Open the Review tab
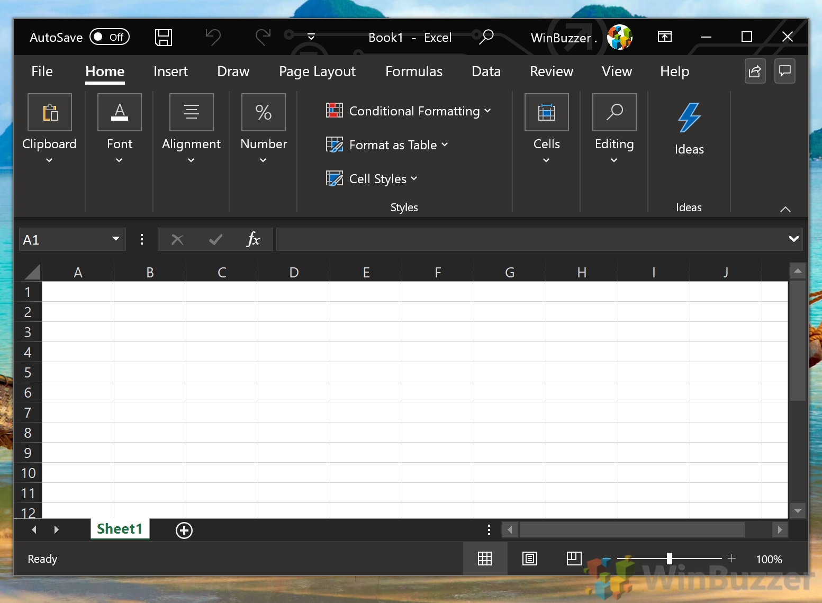The image size is (822, 603). coord(552,71)
